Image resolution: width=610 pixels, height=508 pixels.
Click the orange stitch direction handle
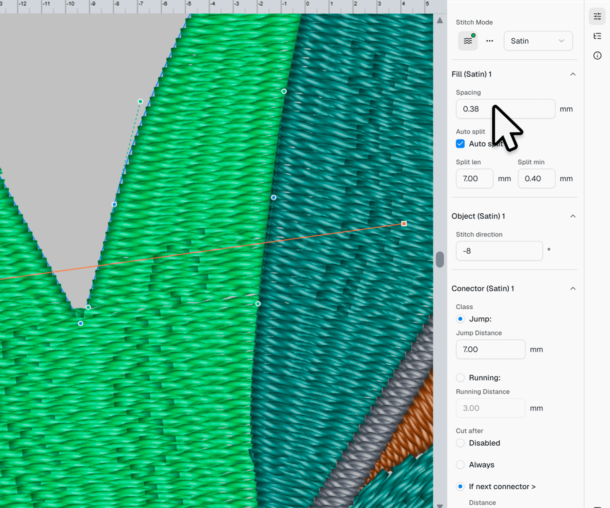(404, 224)
